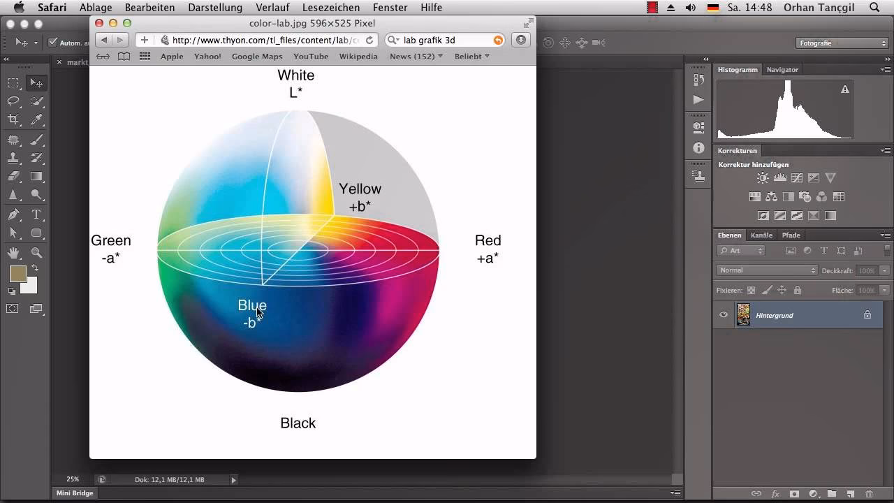This screenshot has width=894, height=503.
Task: Open the Ebenen panel menu
Action: click(886, 235)
